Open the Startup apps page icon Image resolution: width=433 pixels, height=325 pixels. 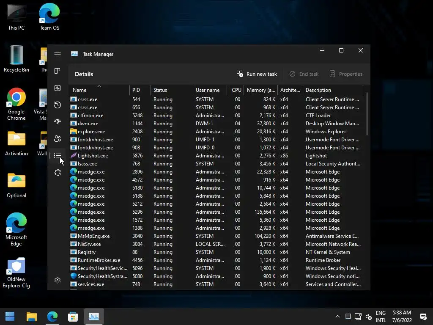pos(58,121)
